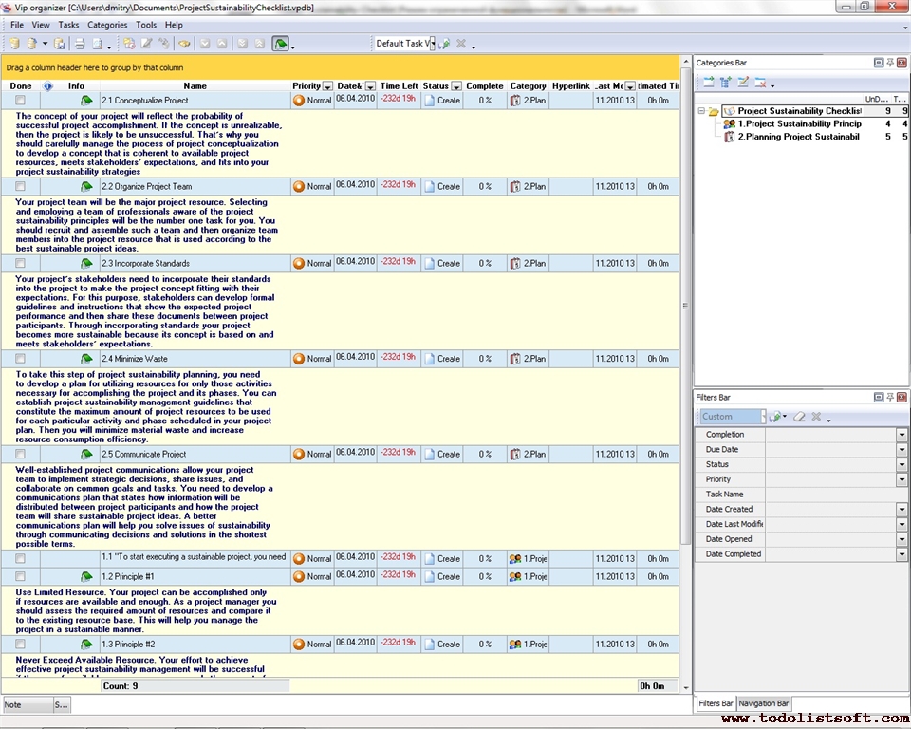This screenshot has width=911, height=729.
Task: Toggle the green notes view toolbar button
Action: (280, 44)
